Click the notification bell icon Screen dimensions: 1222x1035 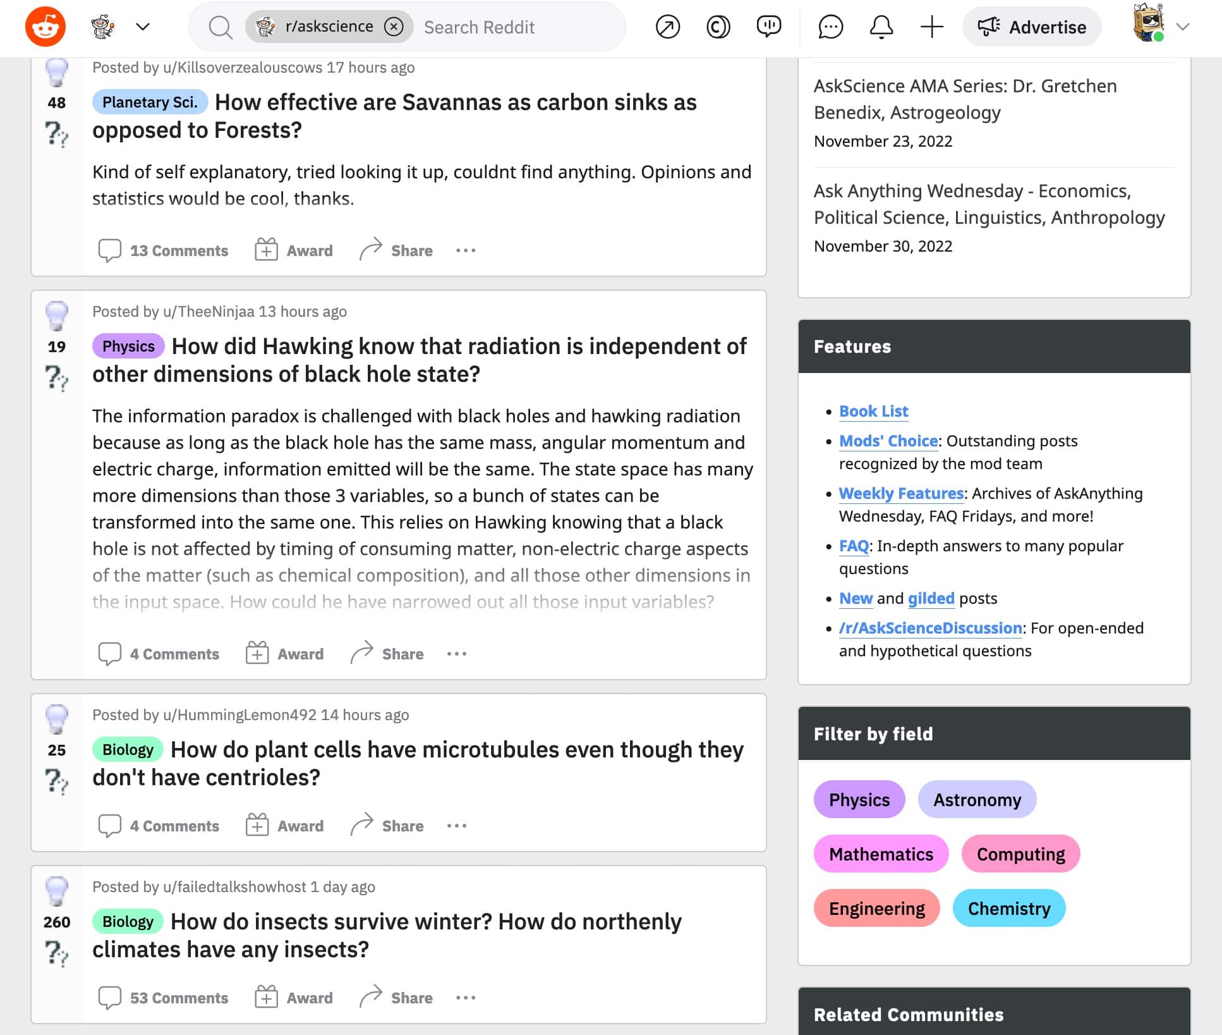(x=880, y=27)
